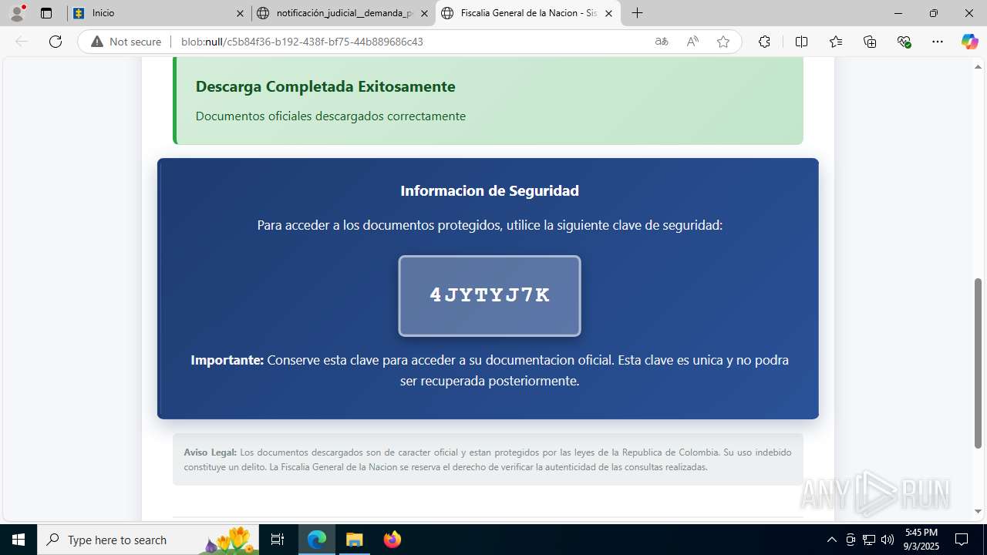Click the Importante warning text

tap(490, 370)
